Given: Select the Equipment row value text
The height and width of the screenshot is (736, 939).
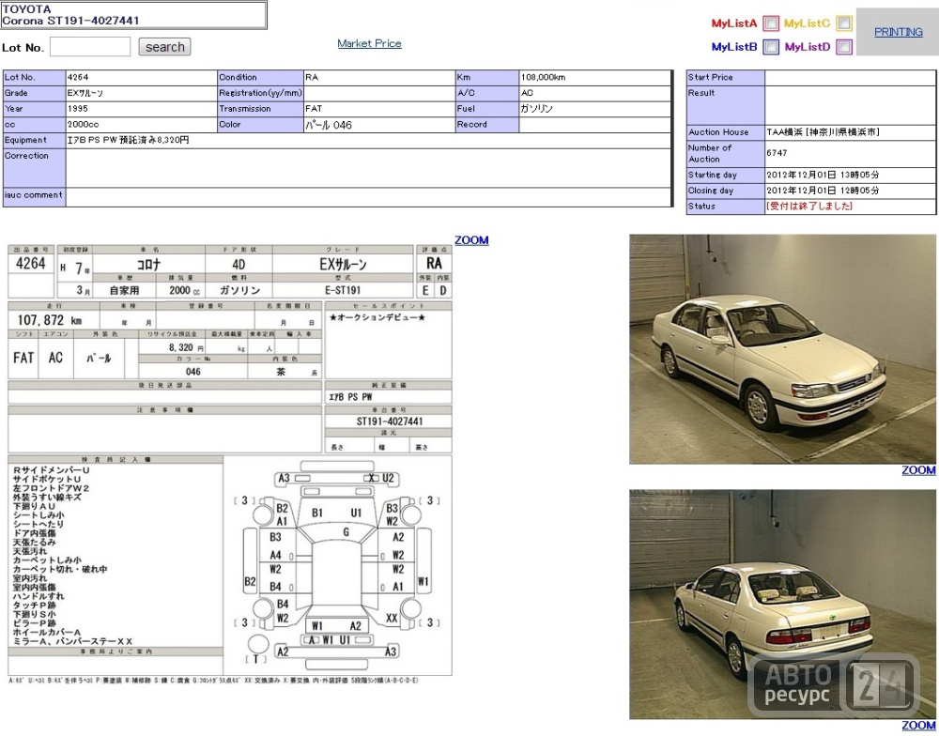Looking at the screenshot, I should 128,140.
